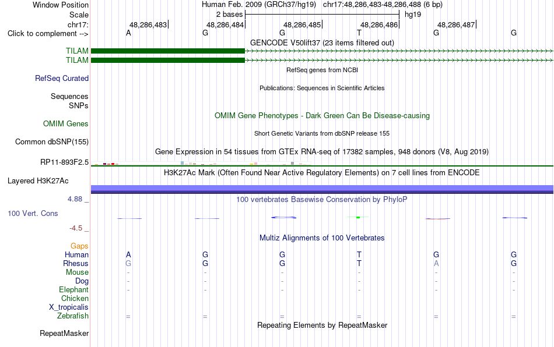Click the hg19 label beside scale bar
The height and width of the screenshot is (347, 554).
click(413, 15)
